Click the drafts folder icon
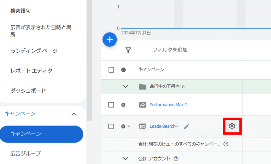The width and height of the screenshot is (271, 164). click(142, 86)
